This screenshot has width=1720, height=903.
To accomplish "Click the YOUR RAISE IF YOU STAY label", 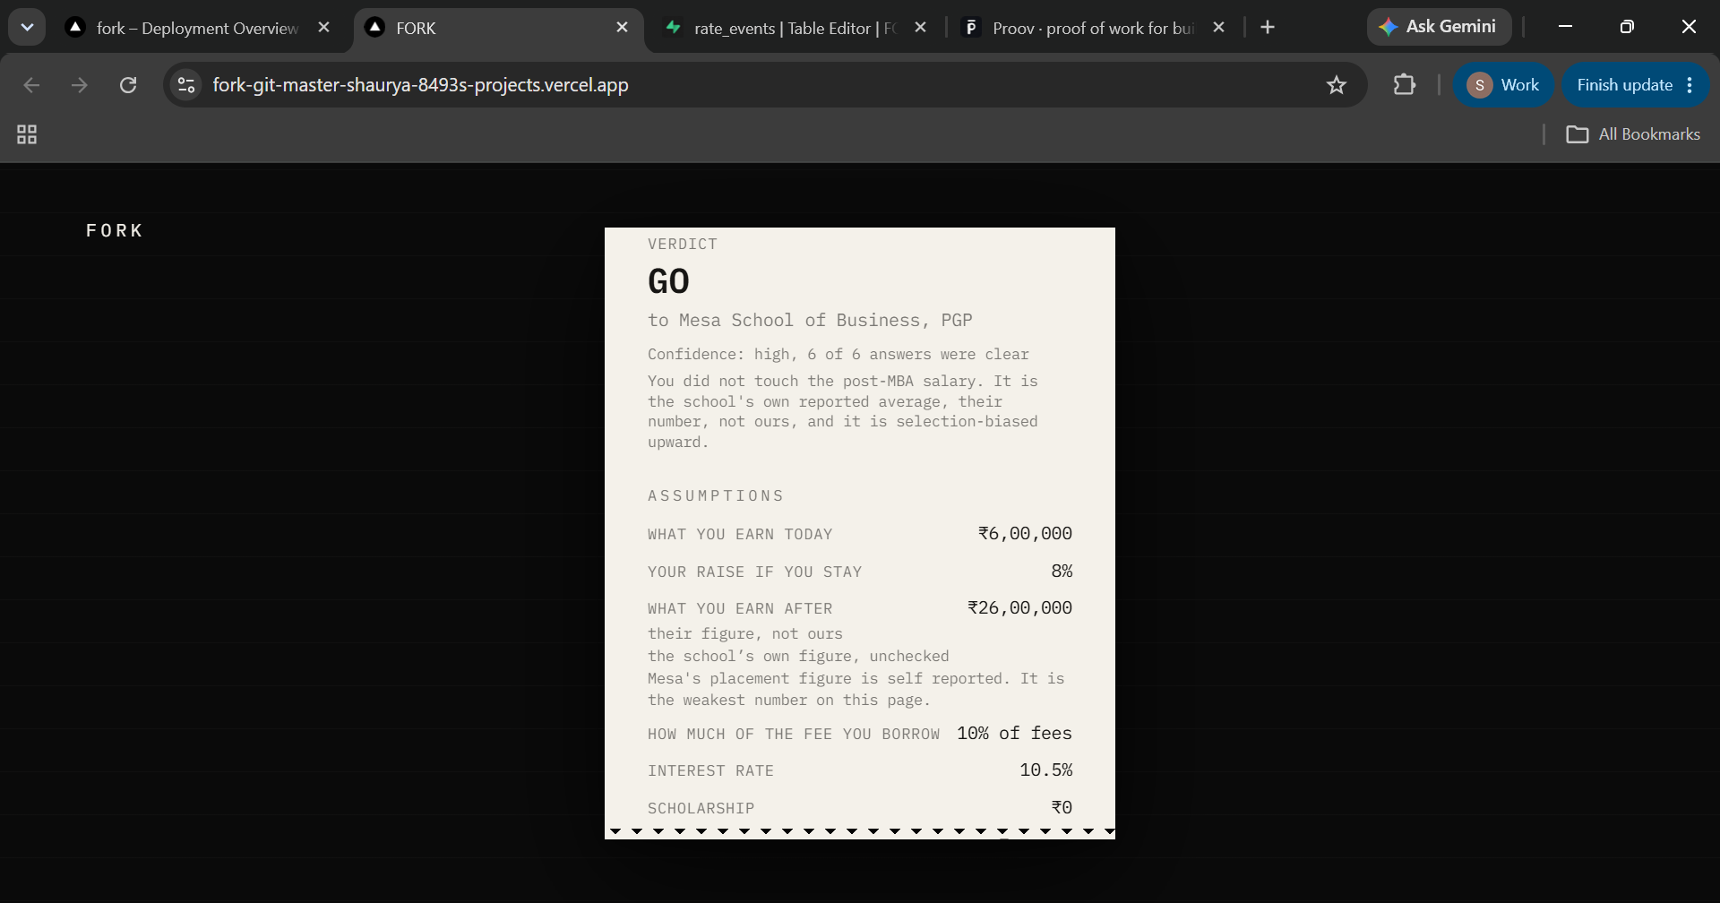I will pyautogui.click(x=754, y=572).
